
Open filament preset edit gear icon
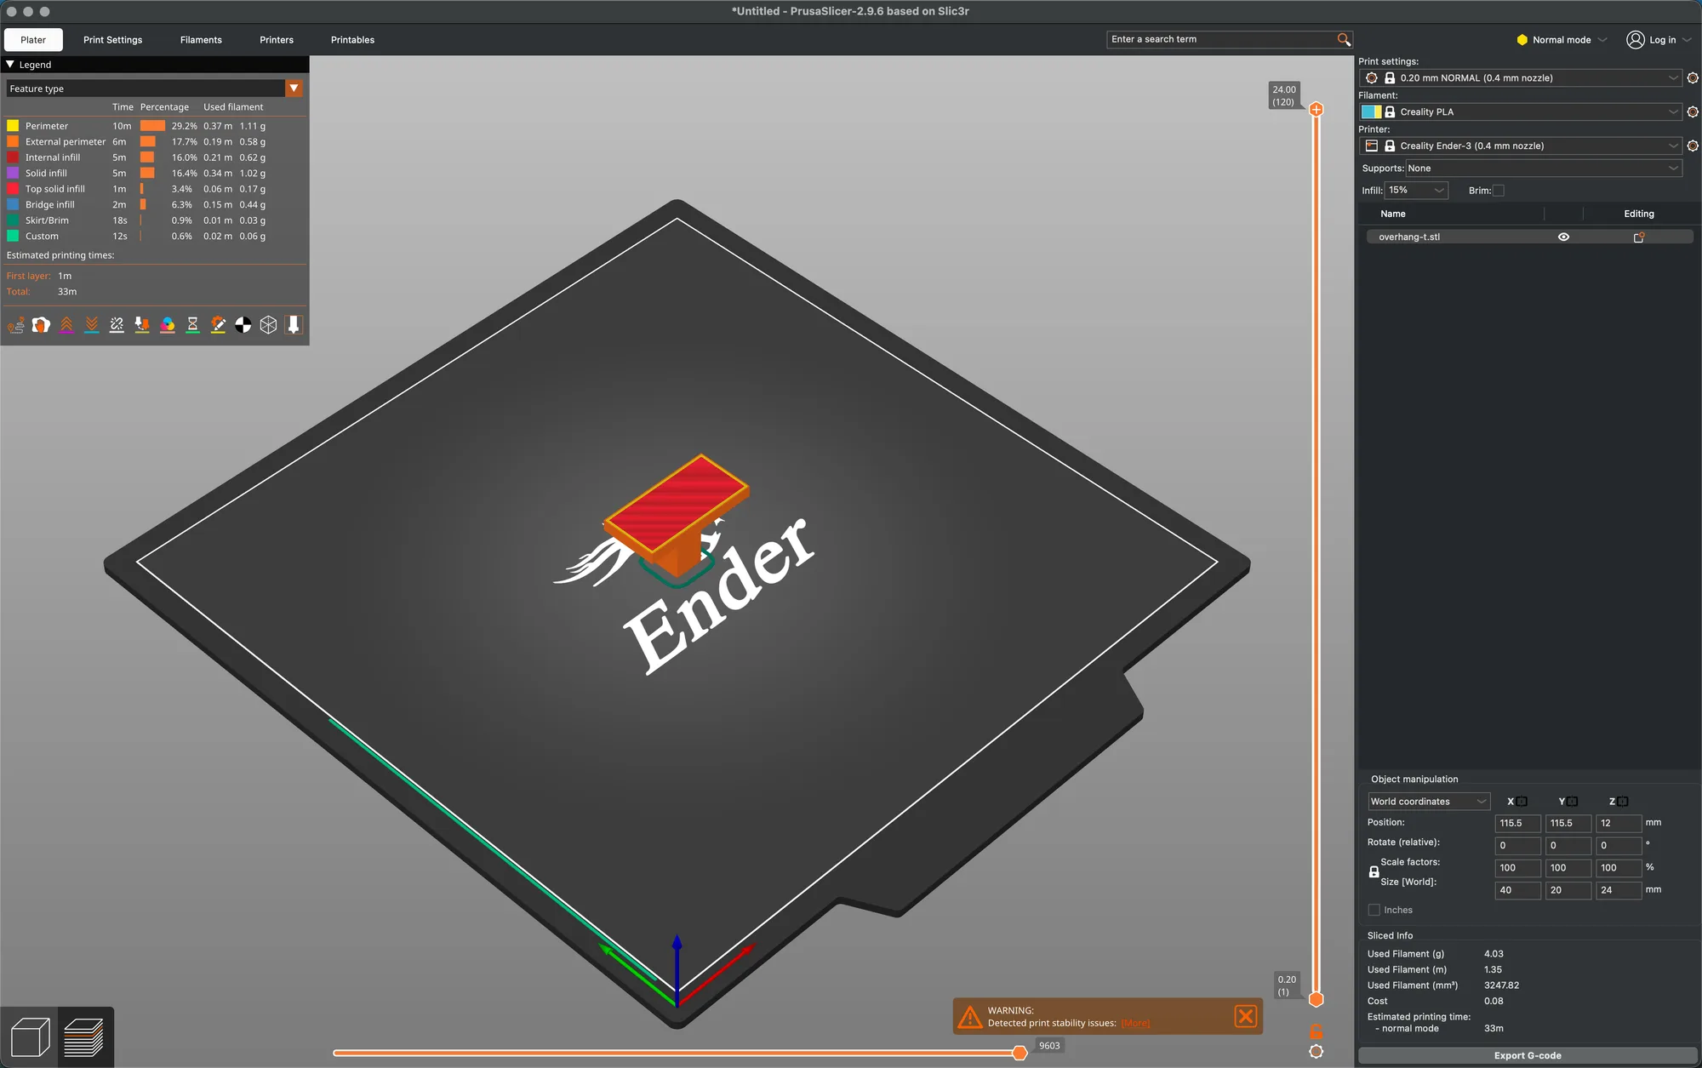tap(1693, 111)
